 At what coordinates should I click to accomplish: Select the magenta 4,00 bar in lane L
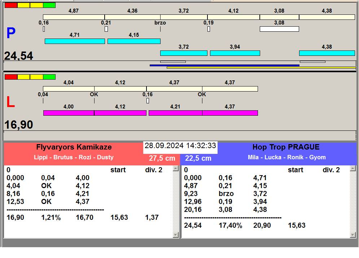pyautogui.click(x=69, y=113)
